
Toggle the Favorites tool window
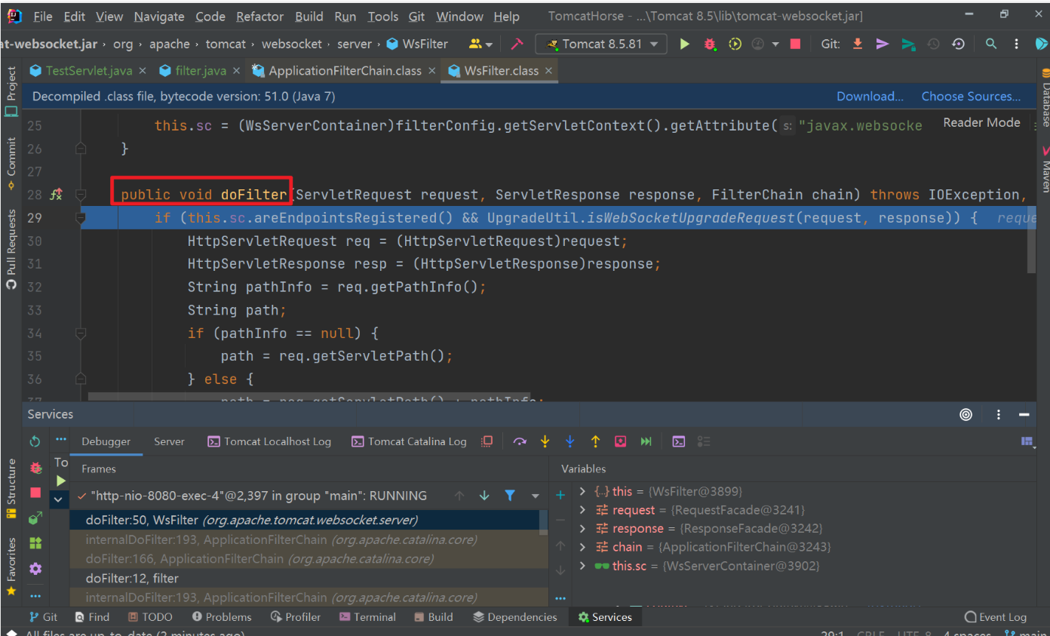pos(11,567)
